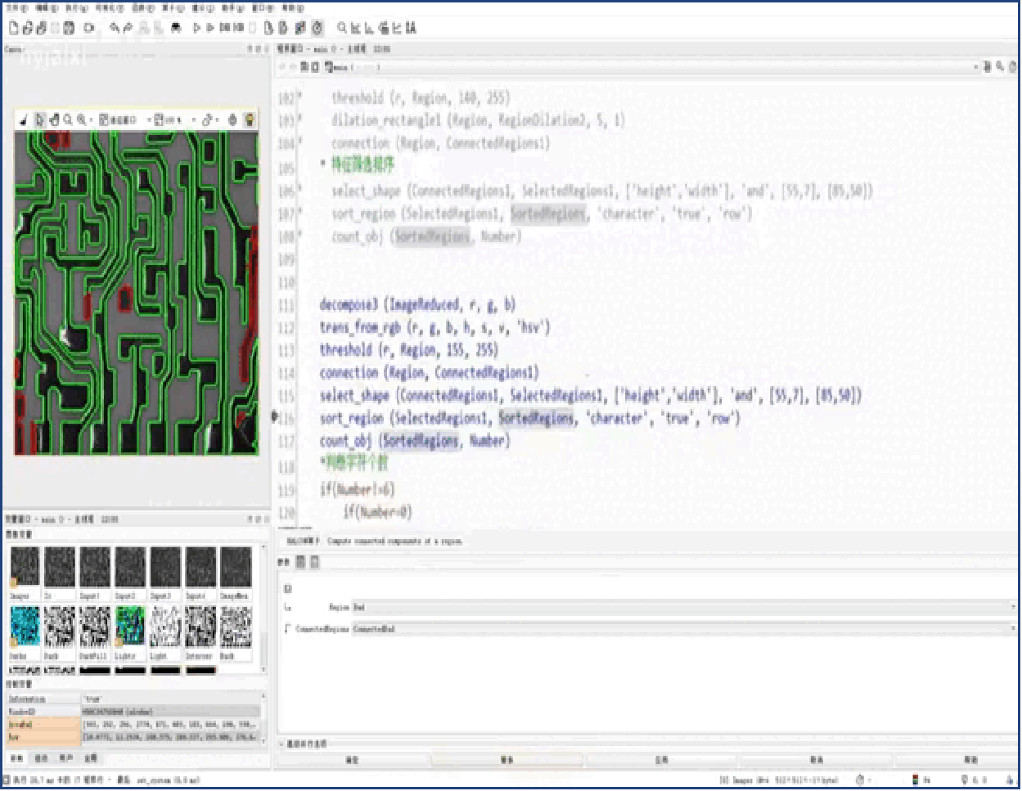Select the WindowID control variable row
This screenshot has width=1022, height=791.
134,712
